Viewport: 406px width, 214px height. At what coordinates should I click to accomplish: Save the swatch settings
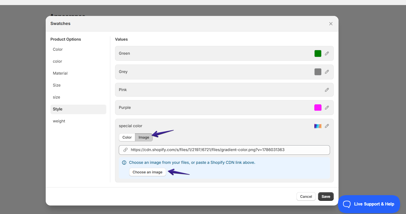tap(326, 196)
